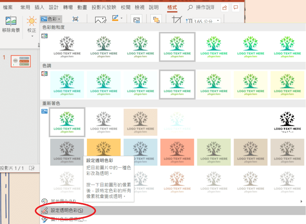The height and width of the screenshot is (224, 306).
Task: Open the 設計 design tab
Action: [54, 7]
